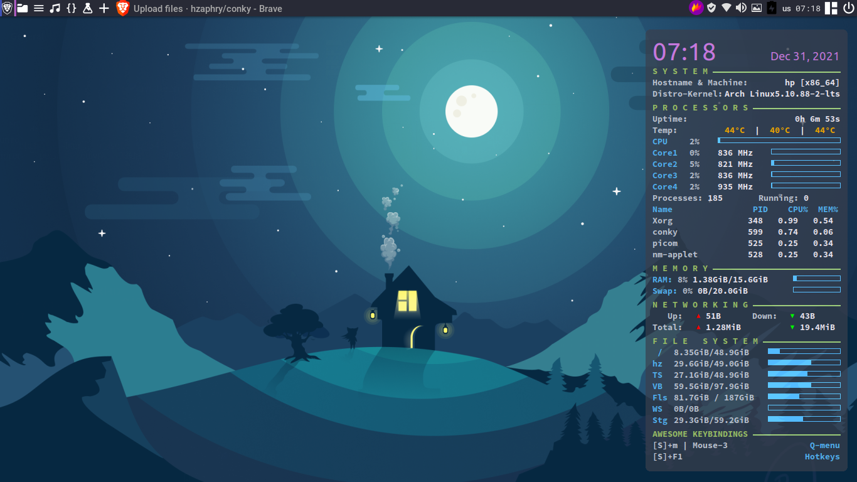This screenshot has width=857, height=482.
Task: Click the Hotkeys link in the conky widget
Action: 822,456
